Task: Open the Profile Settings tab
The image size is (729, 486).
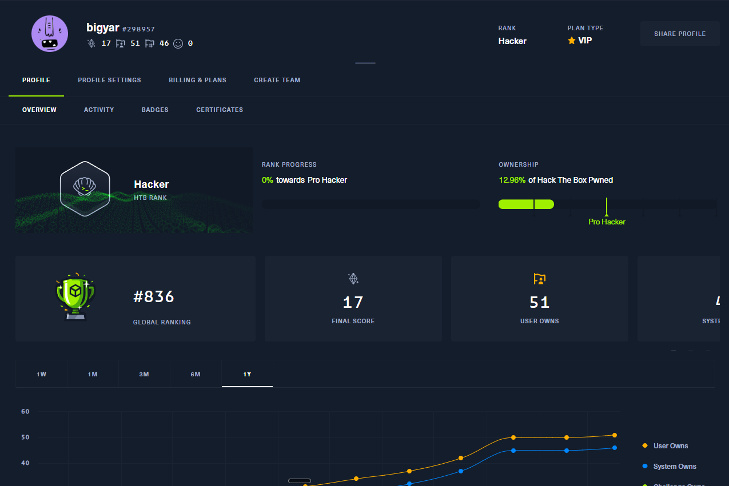Action: point(109,80)
